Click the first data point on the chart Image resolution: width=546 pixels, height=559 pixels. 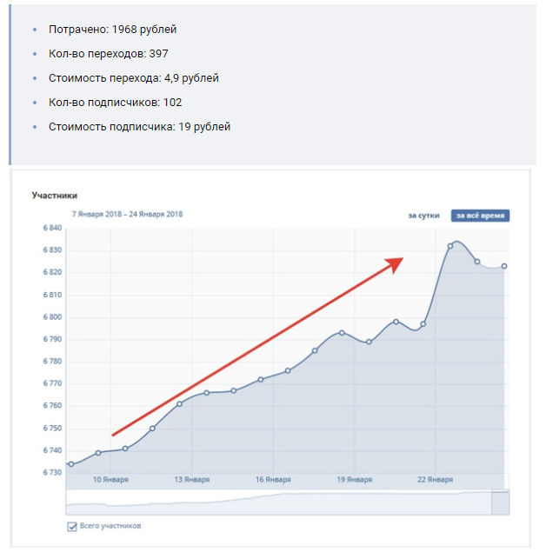click(70, 464)
